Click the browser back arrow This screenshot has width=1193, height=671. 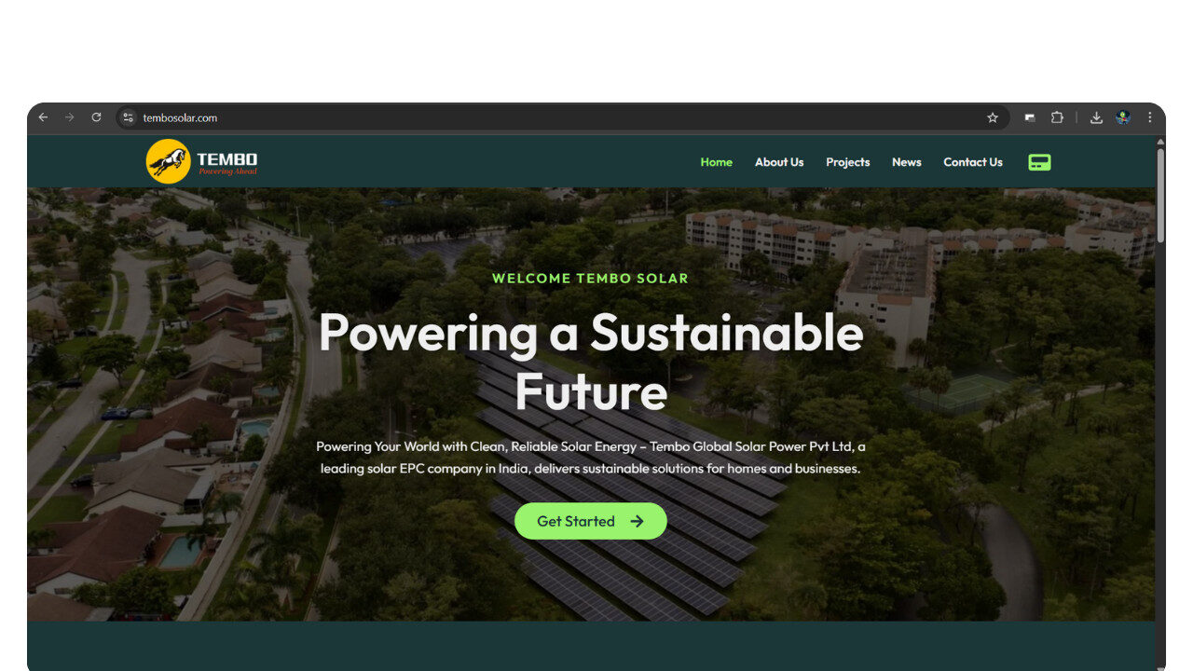(43, 117)
